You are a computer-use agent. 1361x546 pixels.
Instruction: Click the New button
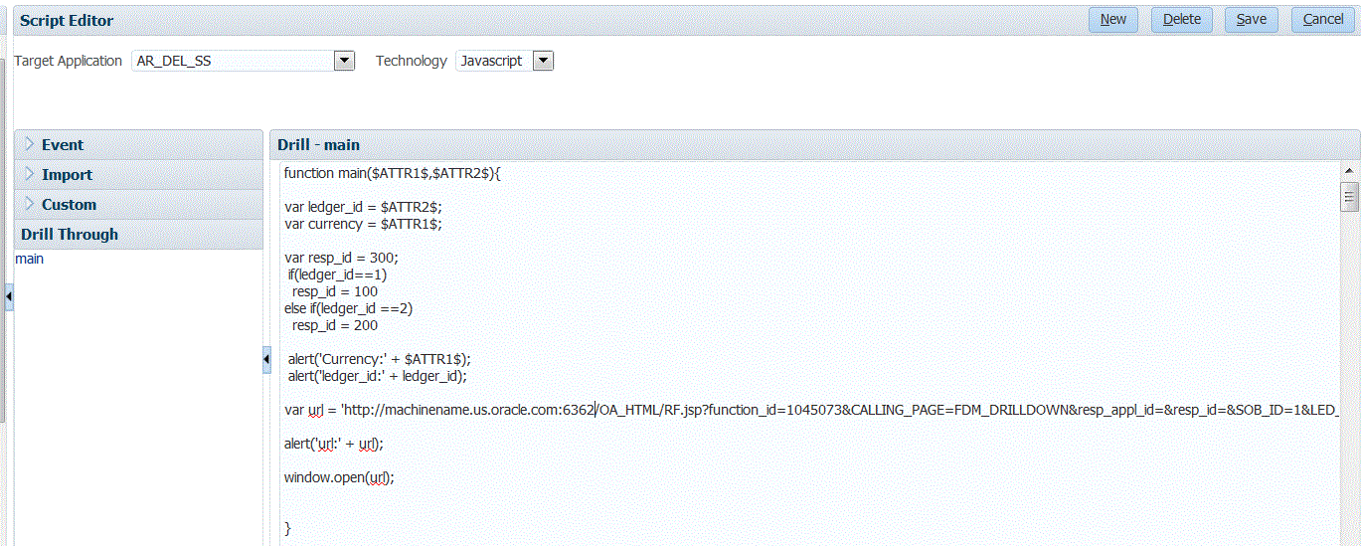(x=1112, y=20)
